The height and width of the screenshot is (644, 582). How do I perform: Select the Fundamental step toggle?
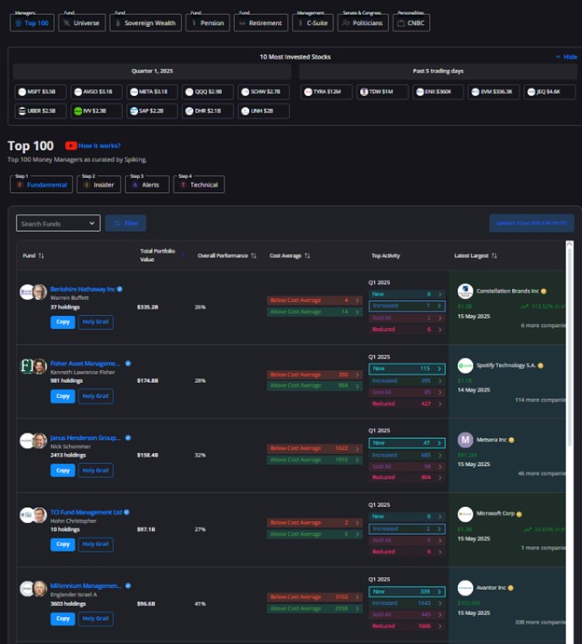click(x=40, y=185)
